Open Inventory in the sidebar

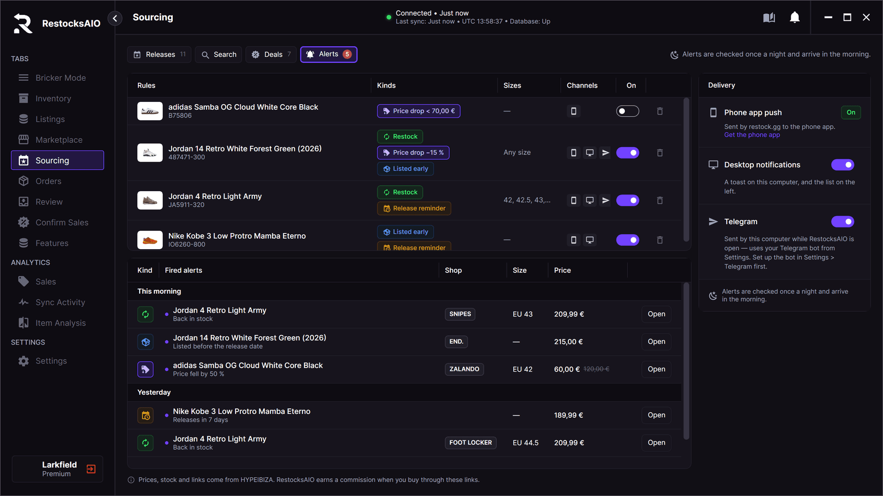coord(57,99)
